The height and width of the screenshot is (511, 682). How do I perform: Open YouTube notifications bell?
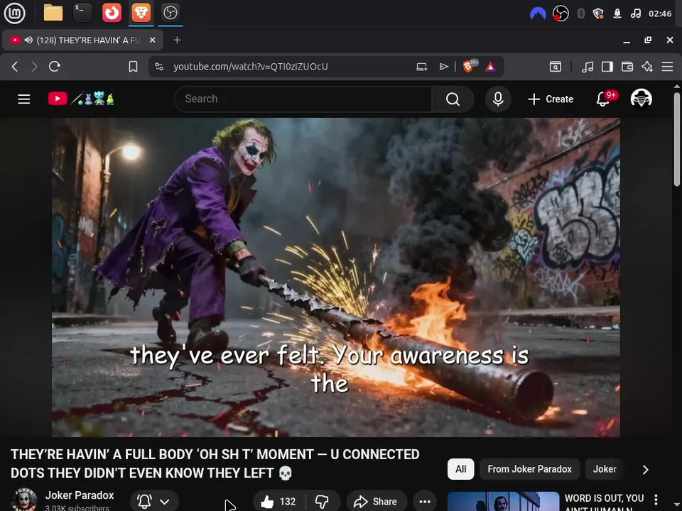pos(603,99)
